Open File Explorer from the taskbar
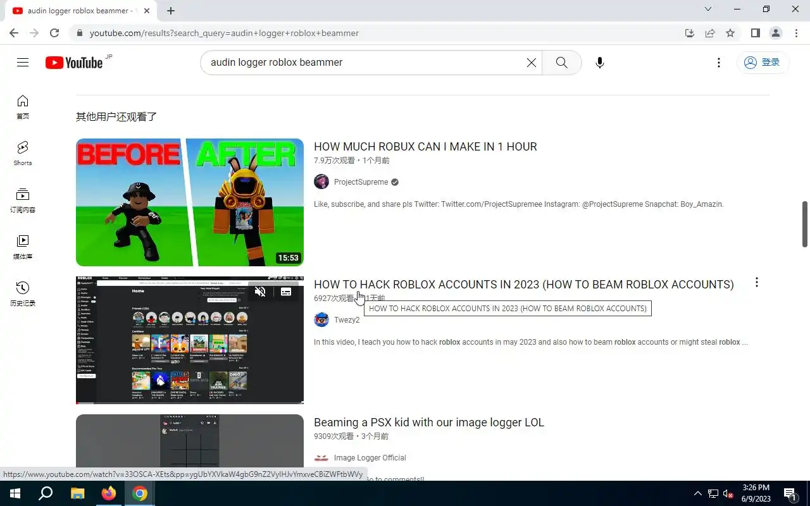Screen dimensions: 810x506 point(77,493)
